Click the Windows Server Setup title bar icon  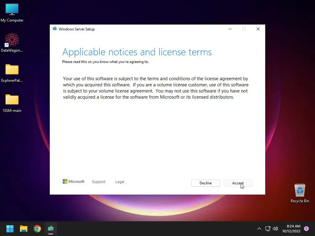click(54, 29)
